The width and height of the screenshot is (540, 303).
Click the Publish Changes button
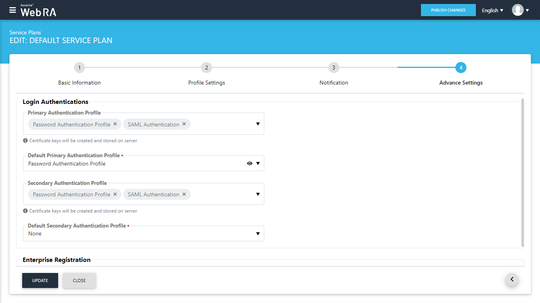coord(448,10)
